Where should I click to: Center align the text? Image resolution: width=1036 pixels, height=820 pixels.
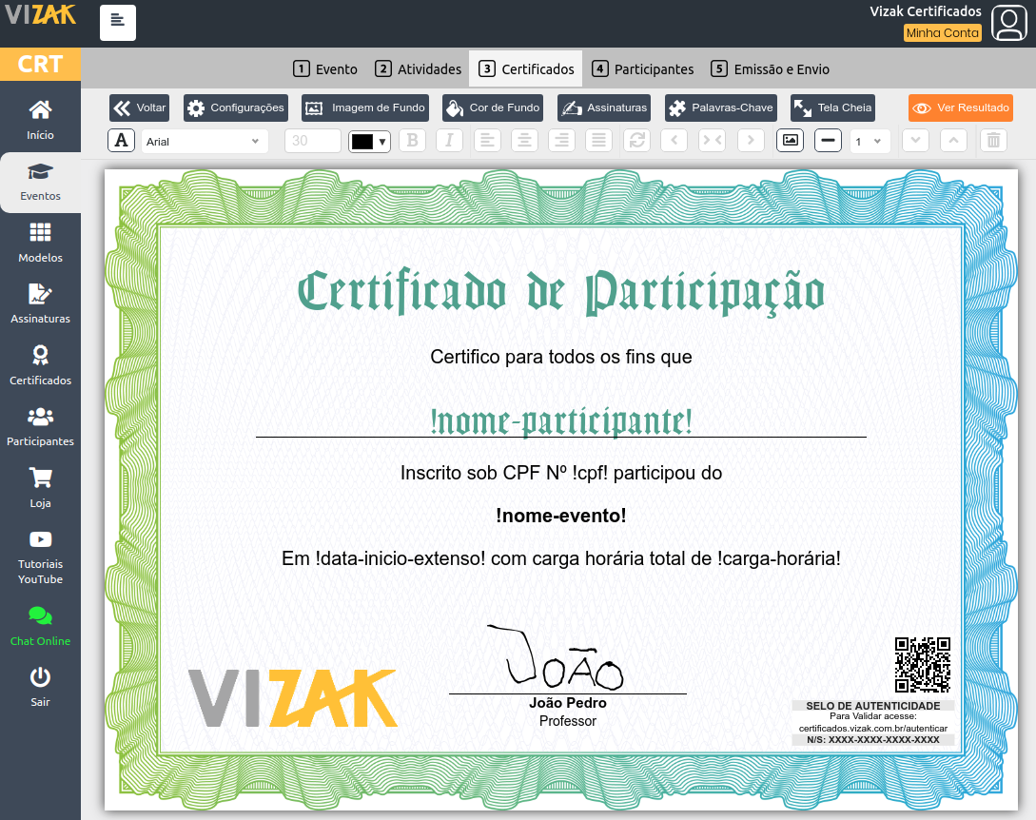pos(524,140)
